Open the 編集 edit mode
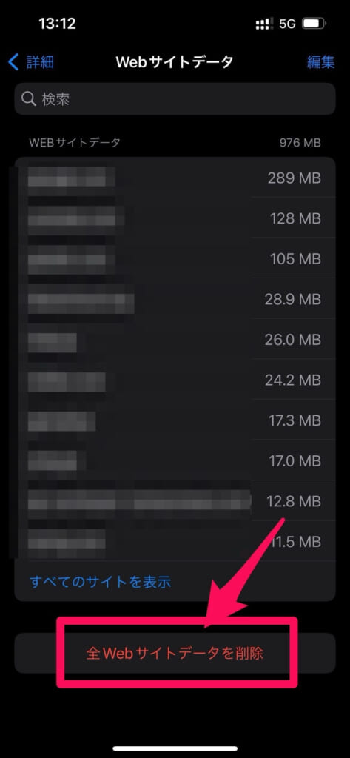350x758 pixels. coord(320,62)
